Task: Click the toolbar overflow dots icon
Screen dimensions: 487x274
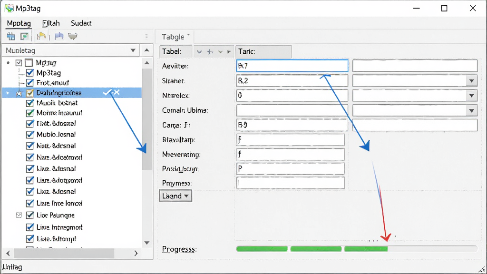Action: tap(146, 36)
